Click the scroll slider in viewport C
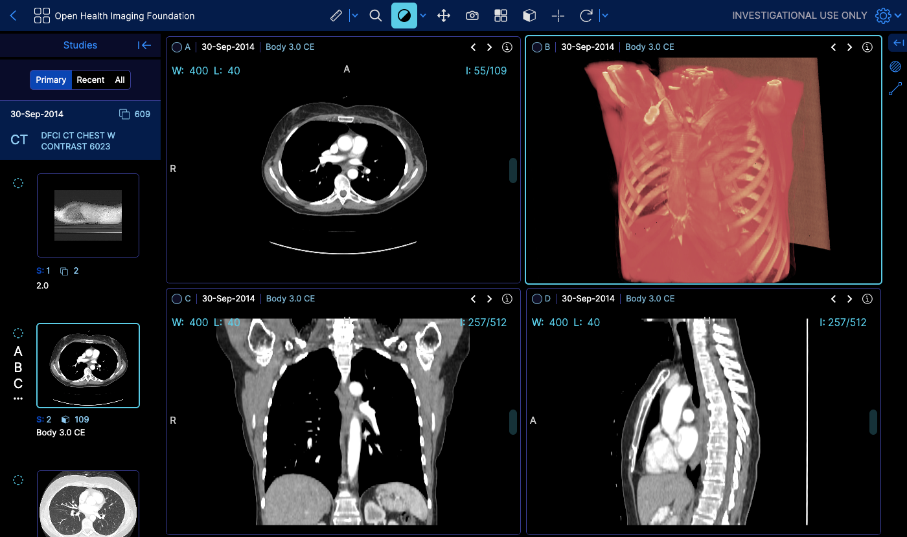907x537 pixels. [x=513, y=422]
